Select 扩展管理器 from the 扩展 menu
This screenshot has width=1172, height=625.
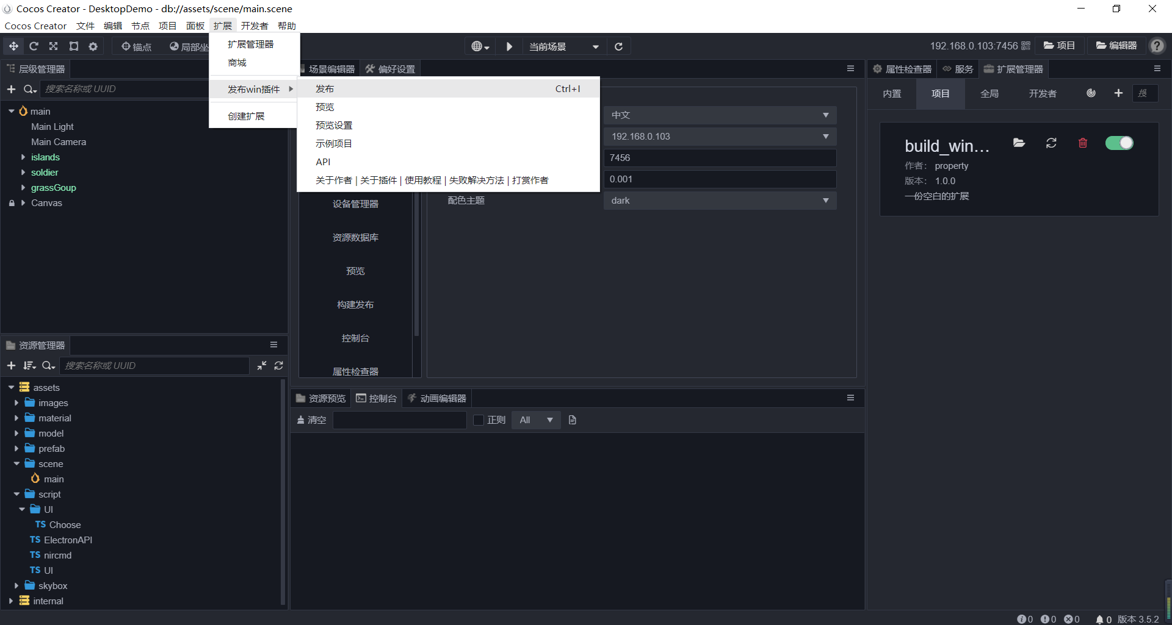(251, 43)
